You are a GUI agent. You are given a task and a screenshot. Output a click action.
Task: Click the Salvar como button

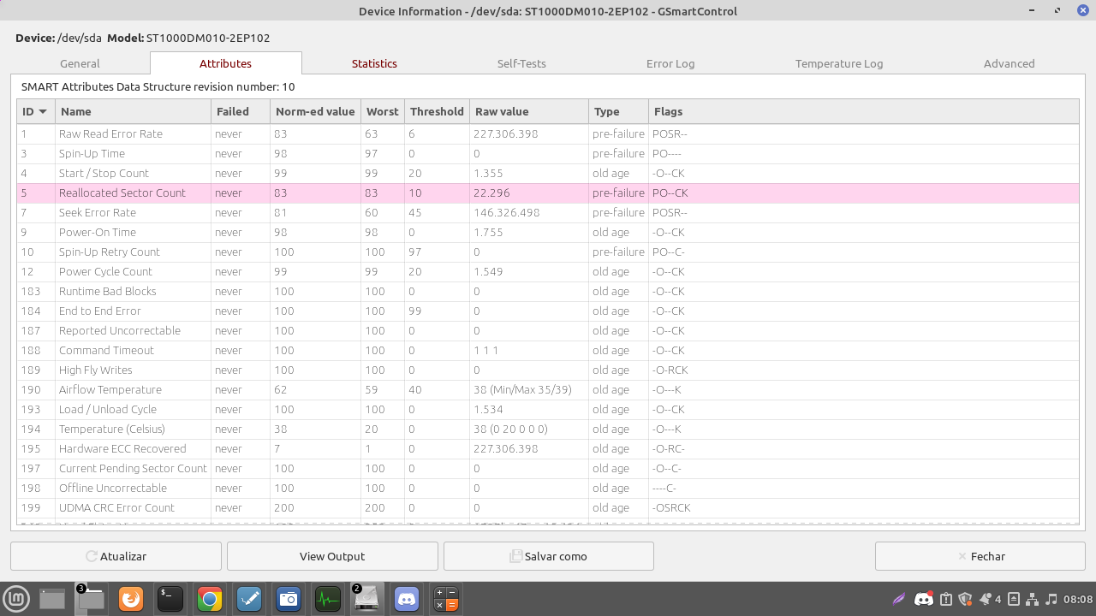[549, 556]
